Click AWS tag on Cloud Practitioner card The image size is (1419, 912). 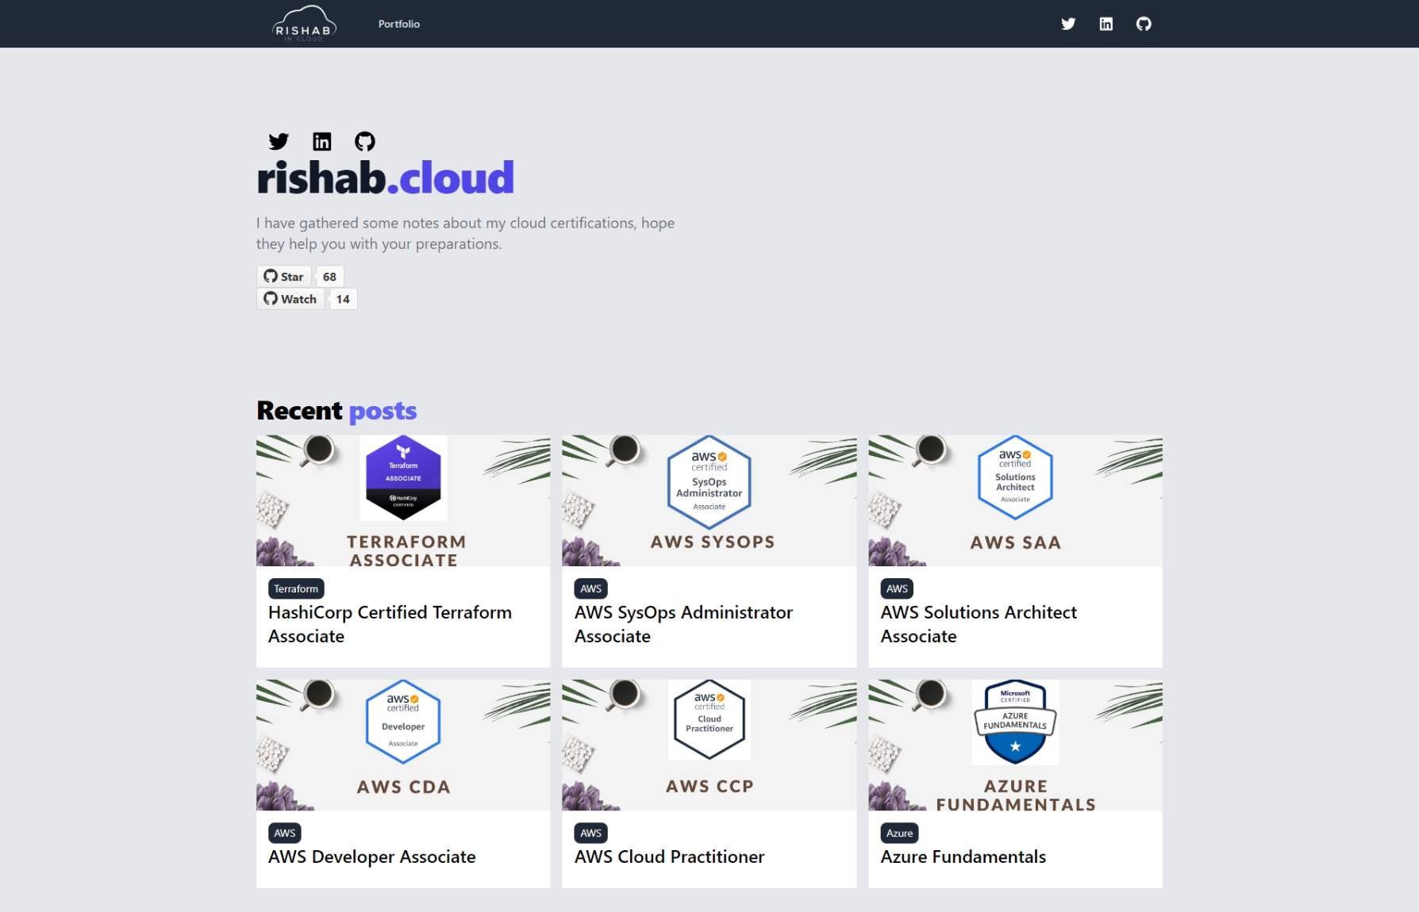[x=591, y=833]
